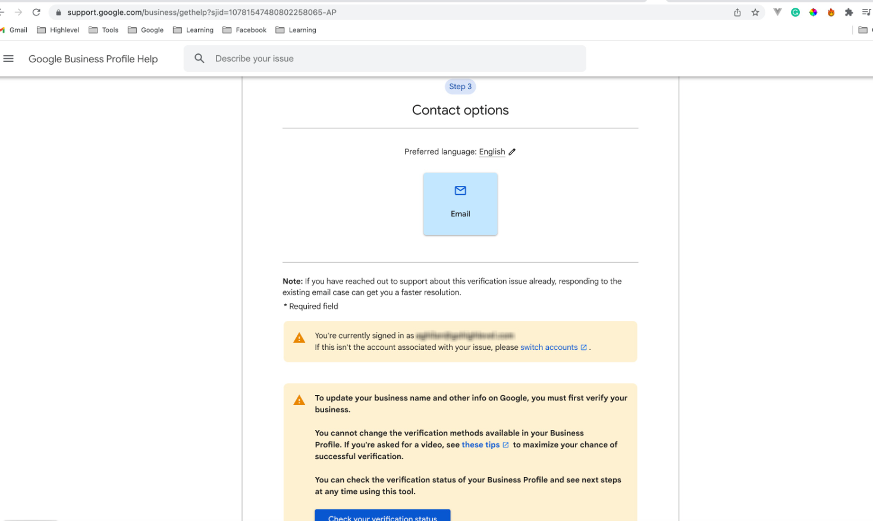
Task: Open the Facebook bookmarks folder
Action: (x=244, y=30)
